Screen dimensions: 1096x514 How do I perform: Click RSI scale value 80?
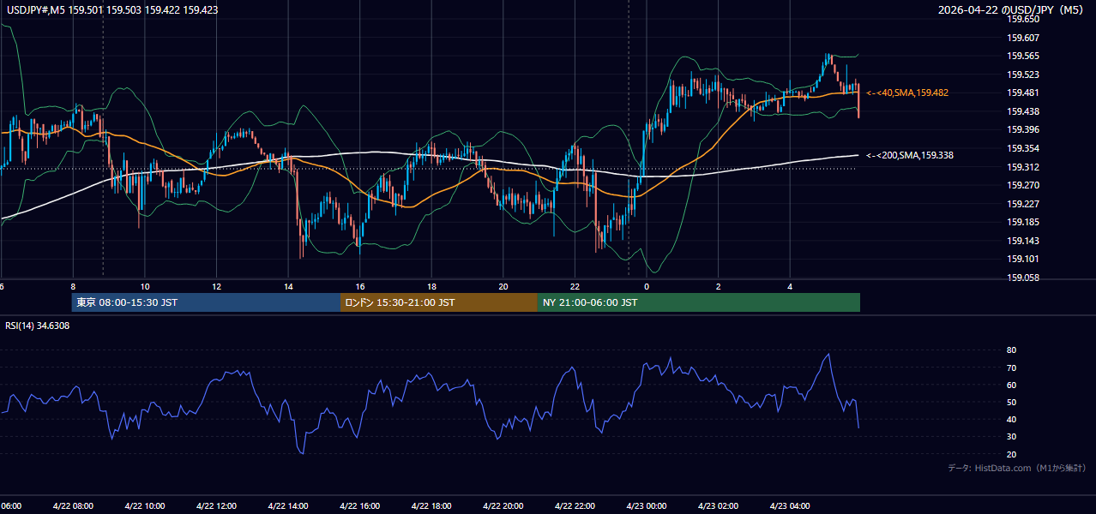[x=1012, y=350]
